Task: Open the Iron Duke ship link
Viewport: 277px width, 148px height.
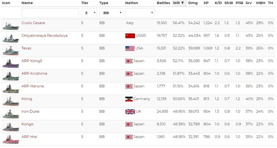Action: (30, 112)
